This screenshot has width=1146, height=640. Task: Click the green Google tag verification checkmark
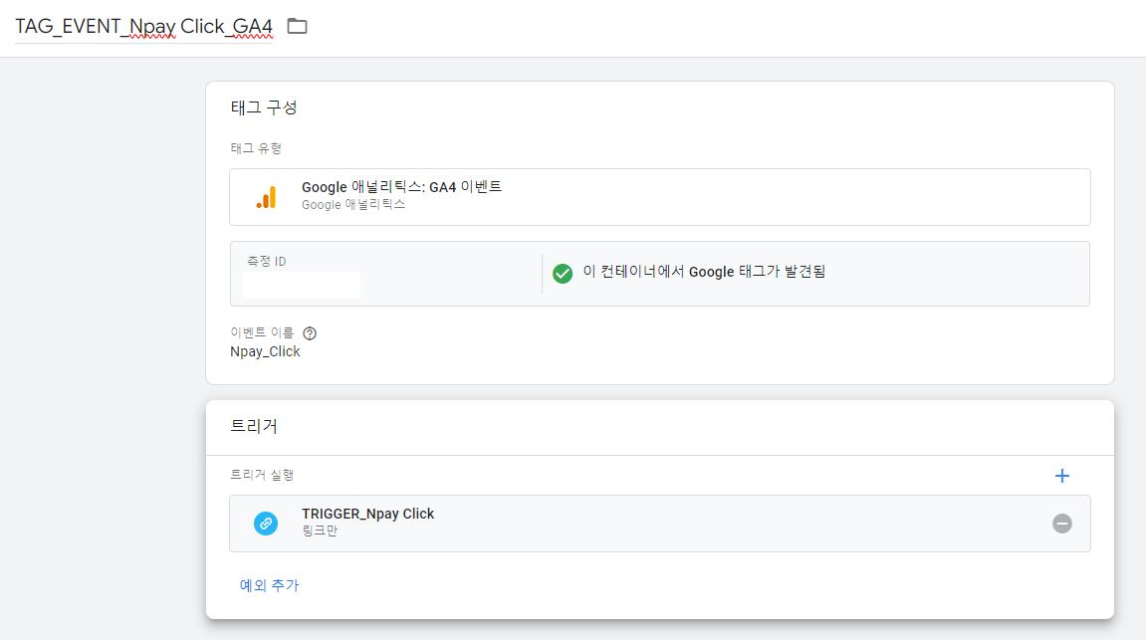[563, 273]
